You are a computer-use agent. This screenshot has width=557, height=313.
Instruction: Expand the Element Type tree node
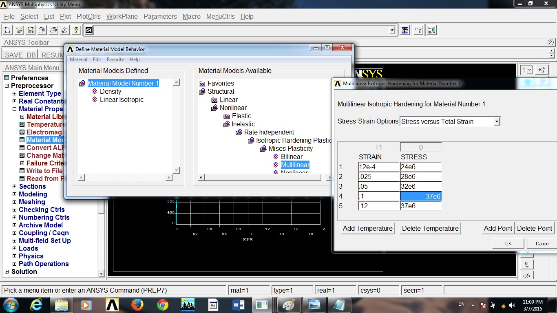tap(14, 93)
